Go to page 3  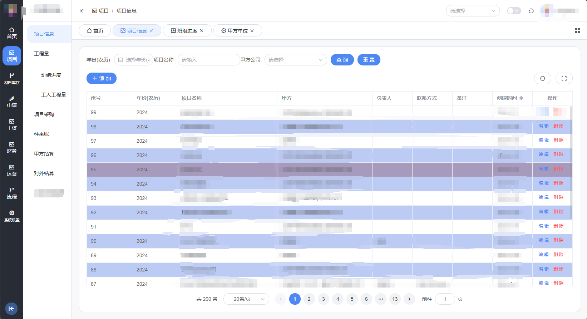pos(324,299)
